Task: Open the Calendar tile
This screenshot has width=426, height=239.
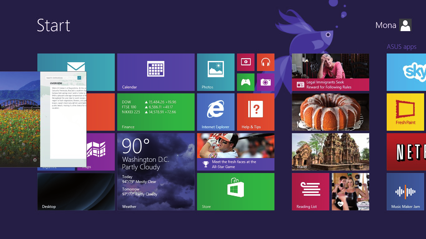Action: [156, 72]
